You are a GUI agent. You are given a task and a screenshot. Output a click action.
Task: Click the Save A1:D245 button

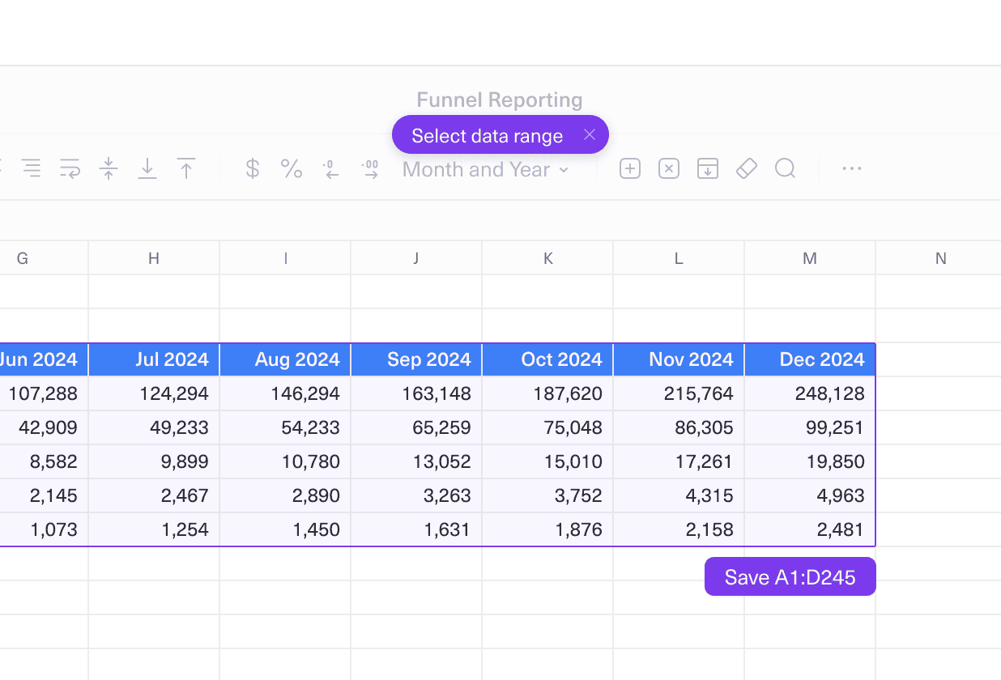tap(790, 576)
